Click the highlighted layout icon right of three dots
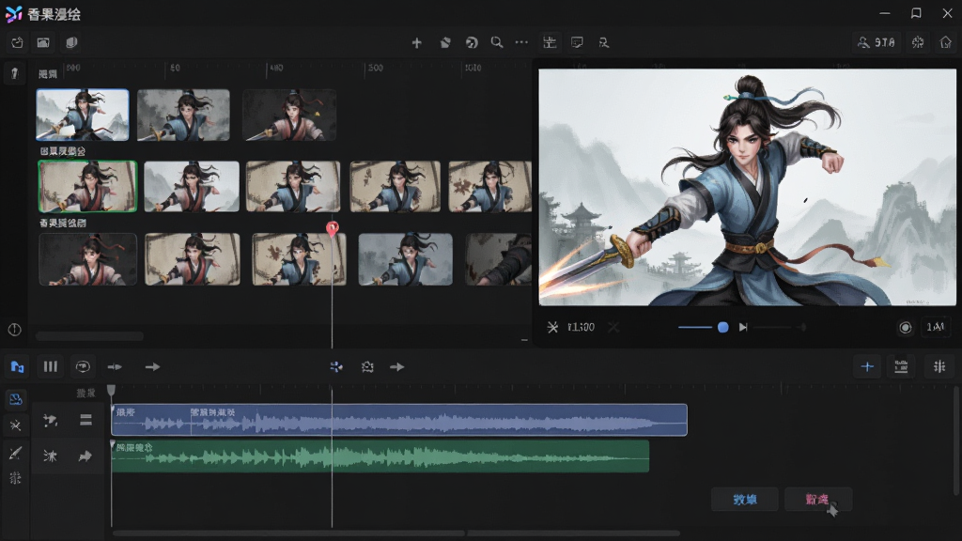Viewport: 962px width, 541px height. click(x=550, y=42)
